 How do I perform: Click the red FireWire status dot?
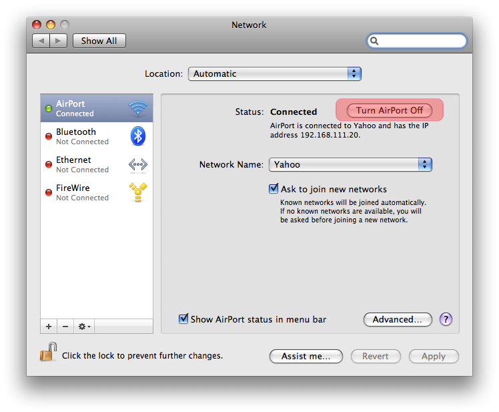49,192
